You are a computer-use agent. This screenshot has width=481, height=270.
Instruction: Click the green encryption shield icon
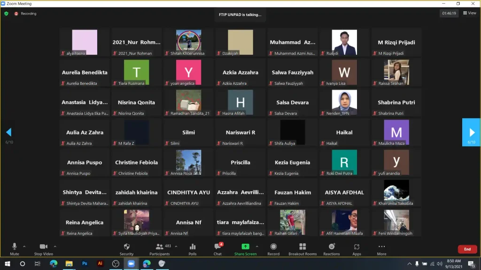click(x=6, y=14)
